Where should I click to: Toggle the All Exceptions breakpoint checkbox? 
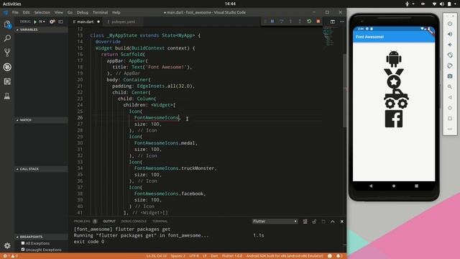pyautogui.click(x=23, y=243)
